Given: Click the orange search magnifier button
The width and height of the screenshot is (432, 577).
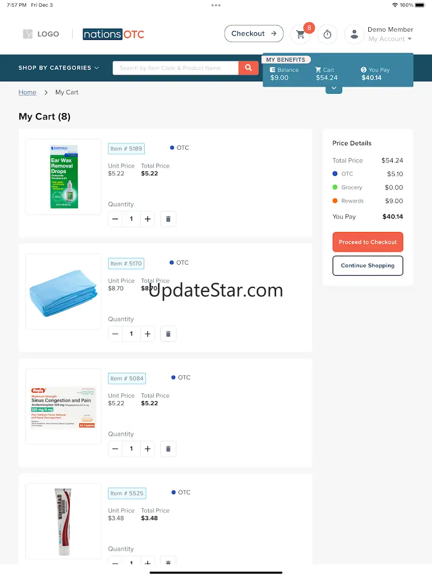Looking at the screenshot, I should click(x=248, y=68).
